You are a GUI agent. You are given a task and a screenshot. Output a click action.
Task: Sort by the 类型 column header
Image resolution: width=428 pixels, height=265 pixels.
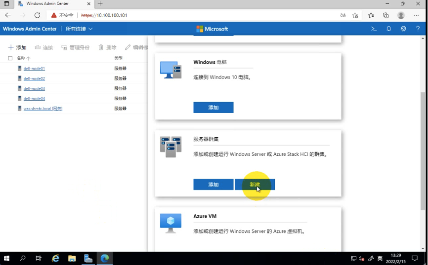pos(118,58)
